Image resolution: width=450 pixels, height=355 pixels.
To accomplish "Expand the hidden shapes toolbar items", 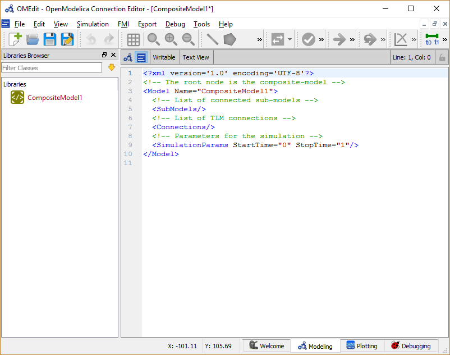I will click(x=259, y=39).
